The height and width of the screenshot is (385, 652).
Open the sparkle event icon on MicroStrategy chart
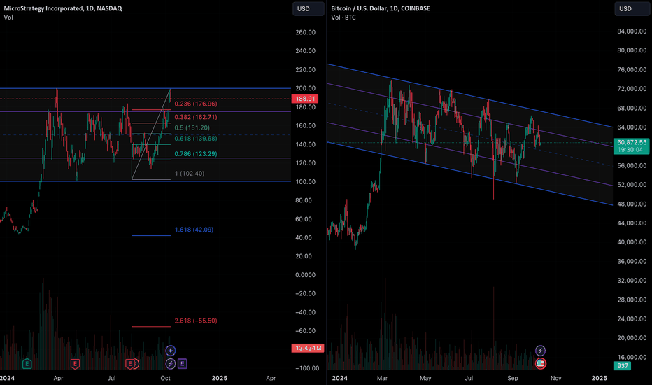(171, 350)
